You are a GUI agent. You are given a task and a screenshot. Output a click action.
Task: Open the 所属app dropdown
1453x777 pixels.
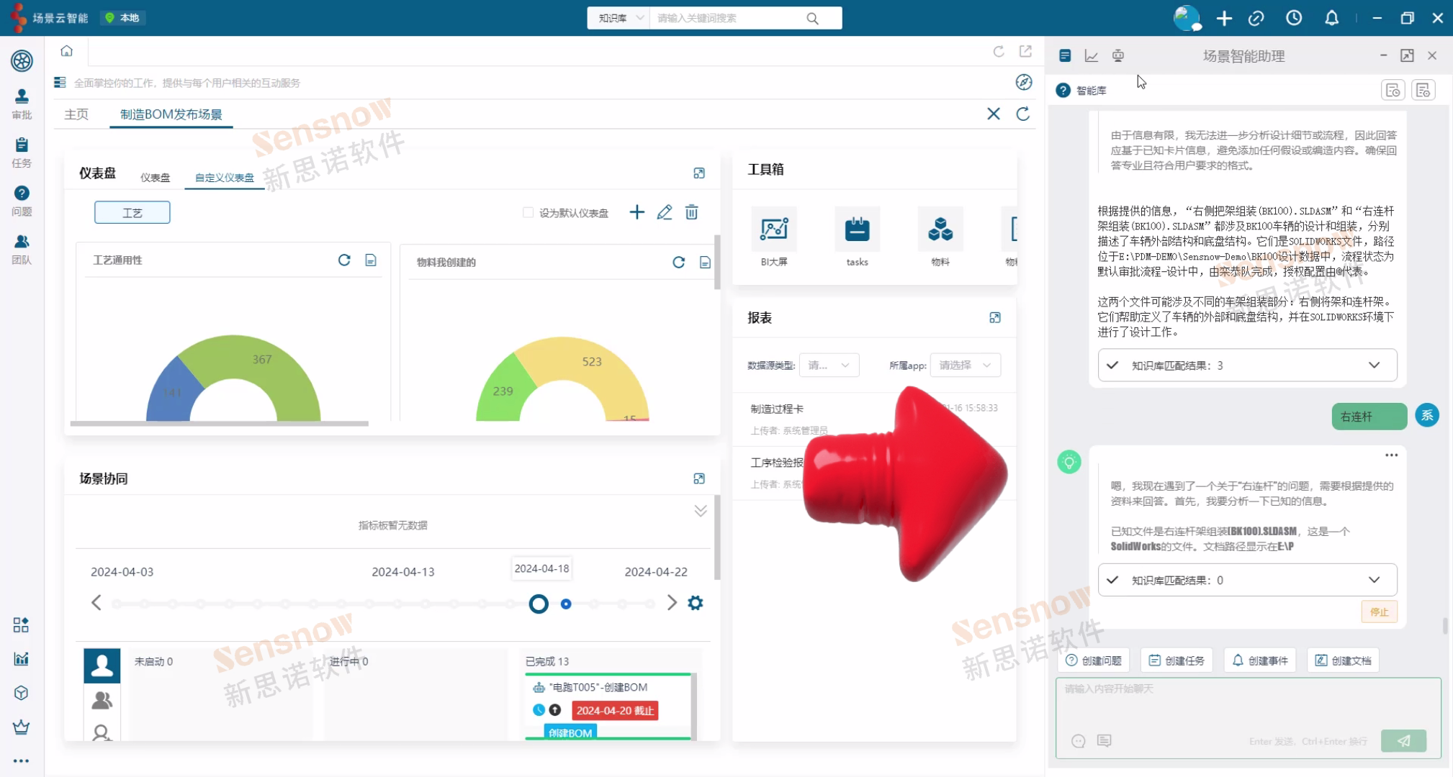click(965, 365)
